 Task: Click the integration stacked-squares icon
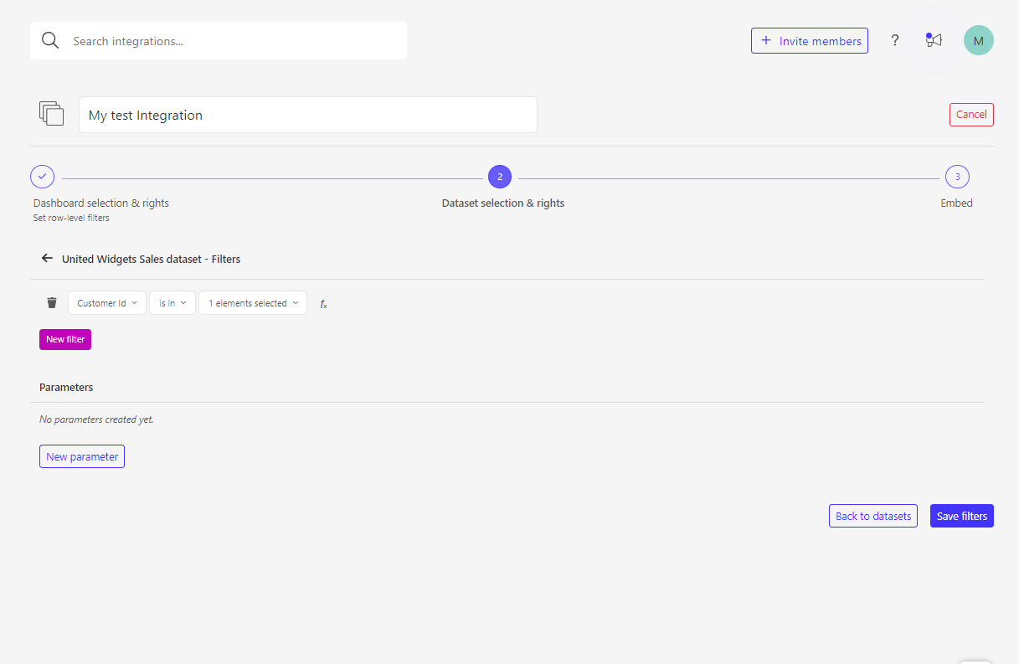[52, 114]
